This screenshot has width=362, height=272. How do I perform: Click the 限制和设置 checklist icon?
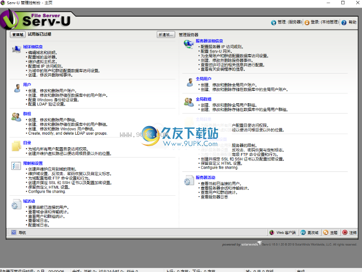(16, 166)
